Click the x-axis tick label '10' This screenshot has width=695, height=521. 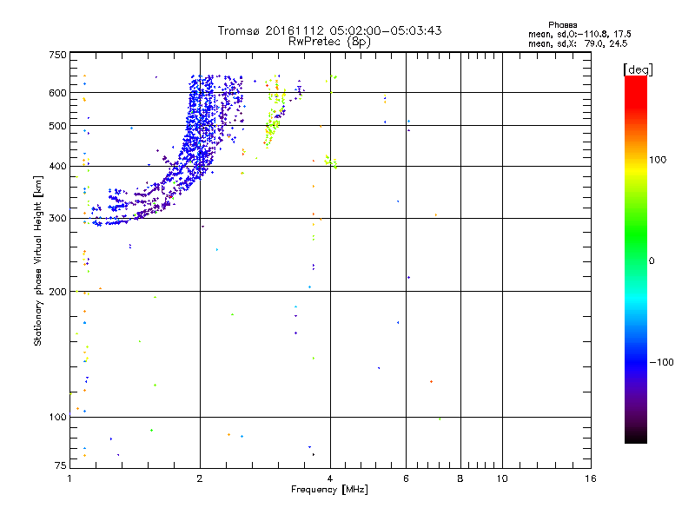click(502, 478)
